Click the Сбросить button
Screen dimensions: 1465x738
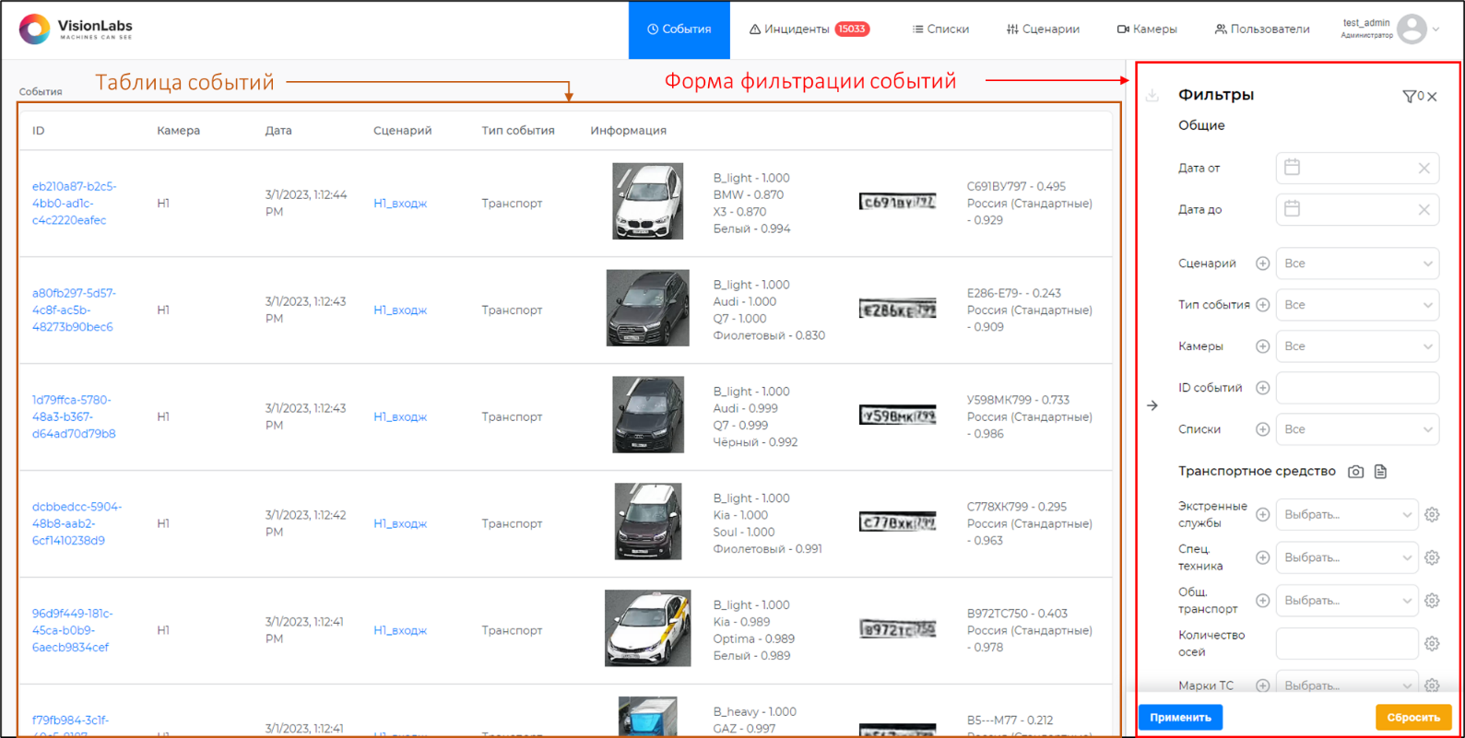[1413, 718]
